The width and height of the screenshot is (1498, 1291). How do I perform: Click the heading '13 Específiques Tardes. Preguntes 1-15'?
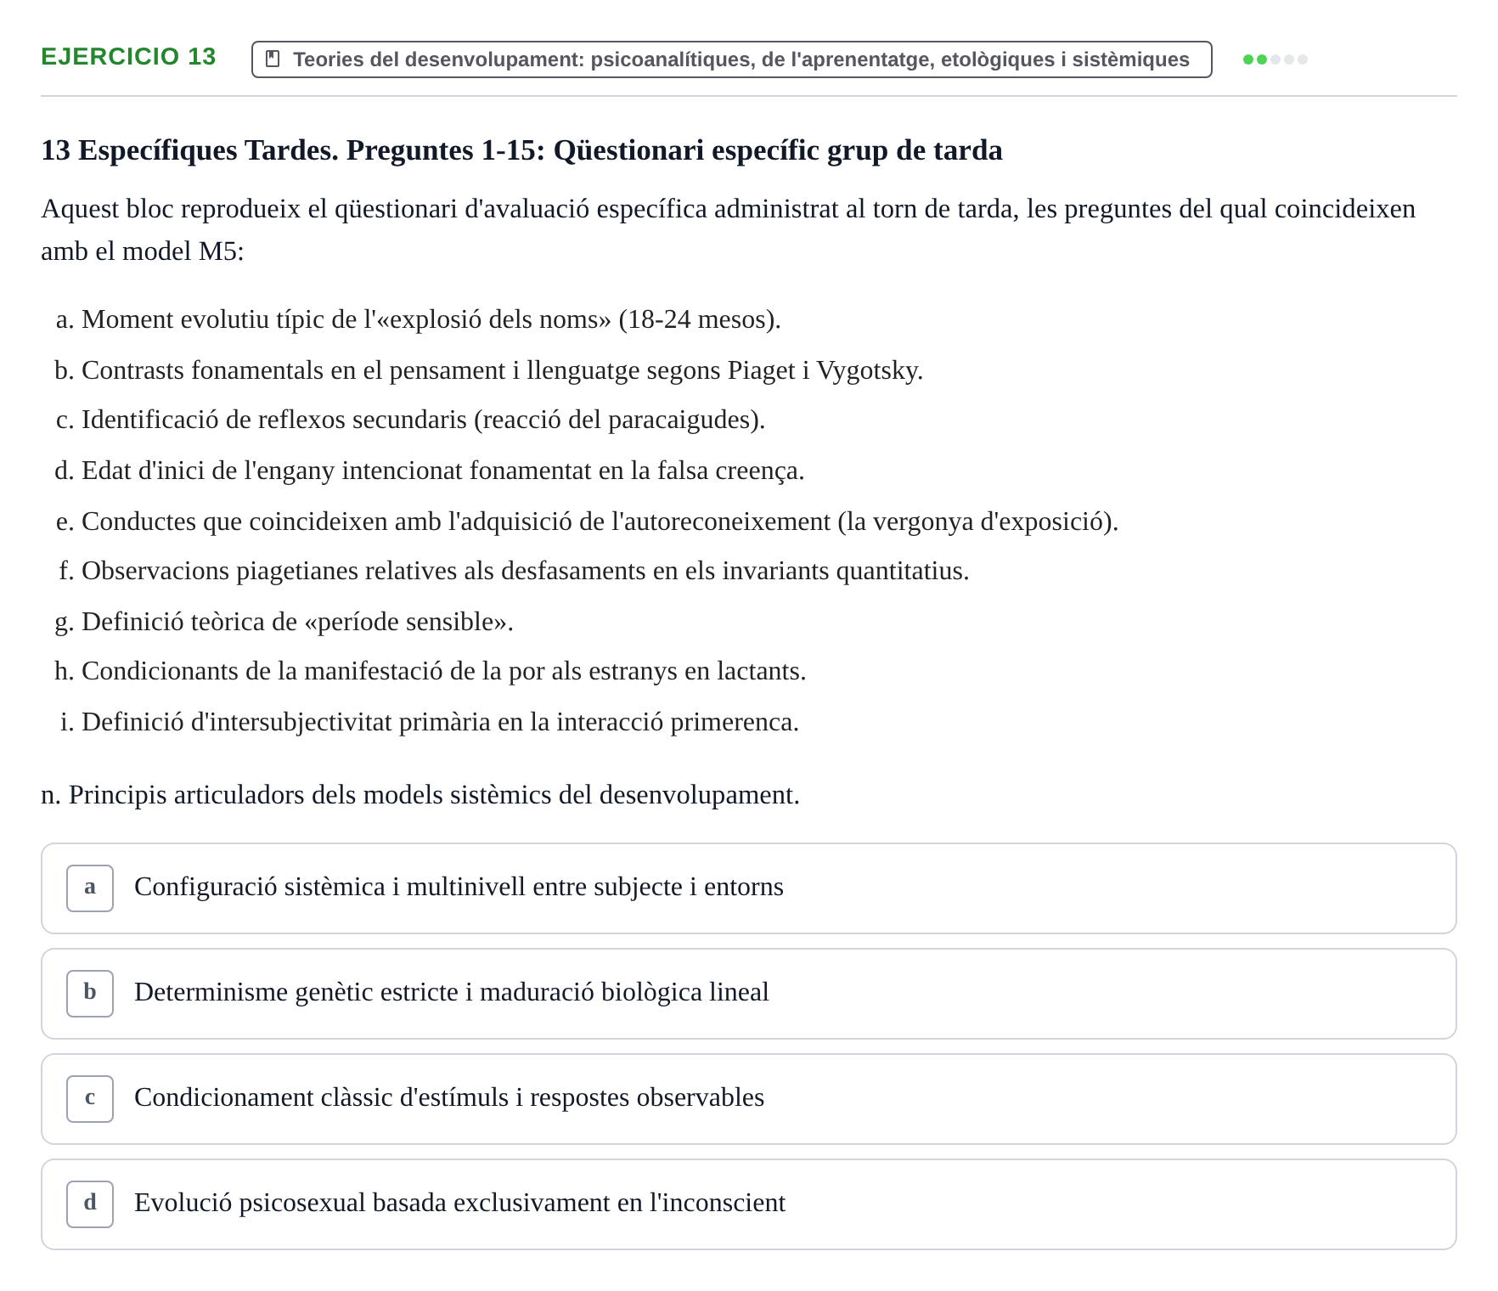[521, 150]
